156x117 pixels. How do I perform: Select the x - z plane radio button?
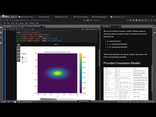(x=22, y=60)
